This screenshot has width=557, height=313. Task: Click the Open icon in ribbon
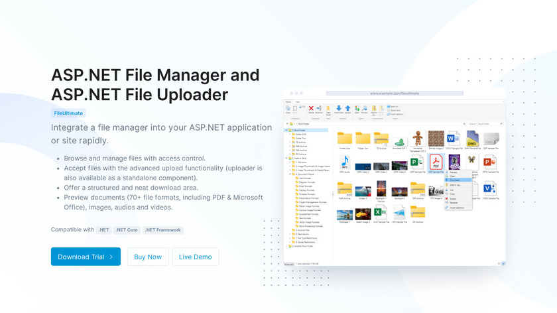pyautogui.click(x=357, y=109)
